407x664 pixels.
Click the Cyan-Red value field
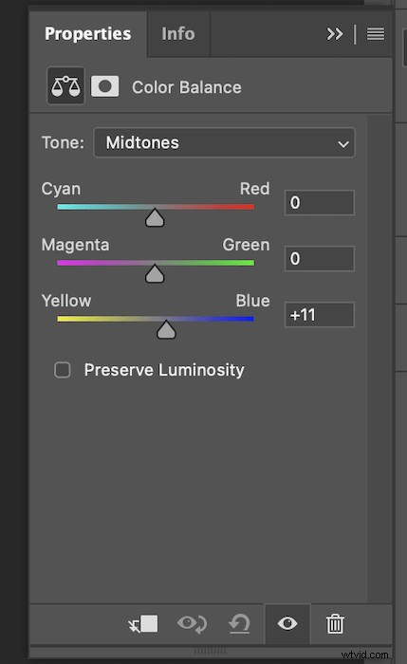(320, 202)
